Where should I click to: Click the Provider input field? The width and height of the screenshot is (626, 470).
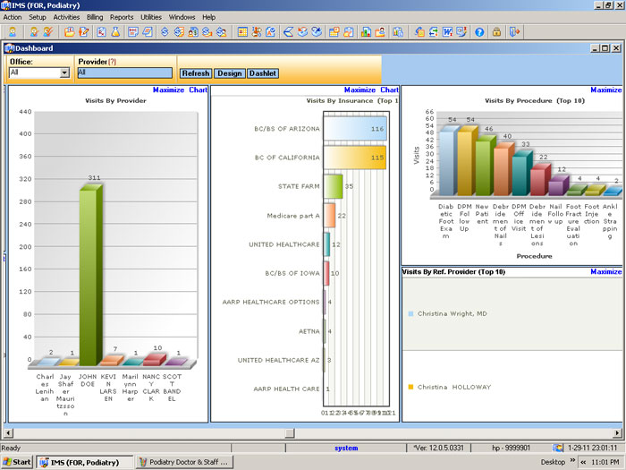point(125,73)
